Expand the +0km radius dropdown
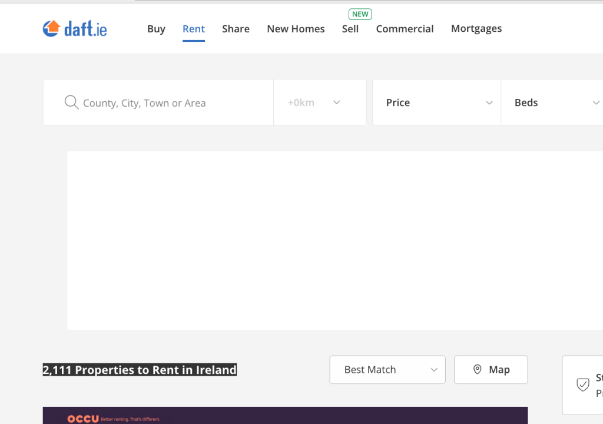603x424 pixels. (x=320, y=102)
